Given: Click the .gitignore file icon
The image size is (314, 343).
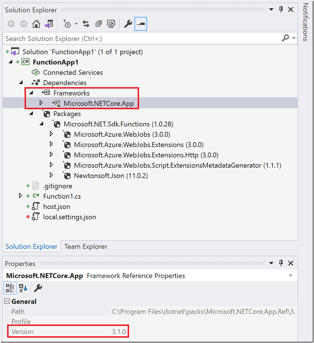Looking at the screenshot, I should (35, 186).
